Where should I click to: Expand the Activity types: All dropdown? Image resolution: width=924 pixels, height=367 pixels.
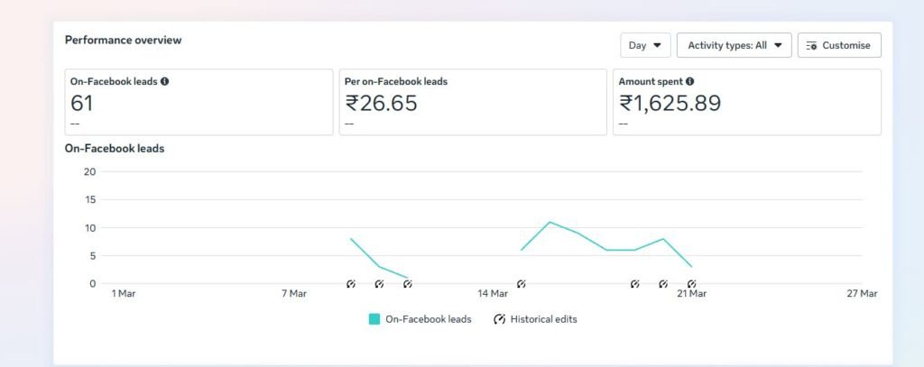click(734, 45)
